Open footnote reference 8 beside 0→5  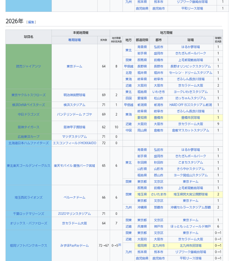click(x=119, y=245)
